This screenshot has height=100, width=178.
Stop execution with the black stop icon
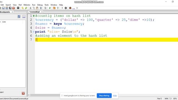click(x=66, y=8)
